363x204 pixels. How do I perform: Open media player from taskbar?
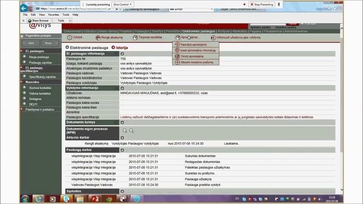53,199
